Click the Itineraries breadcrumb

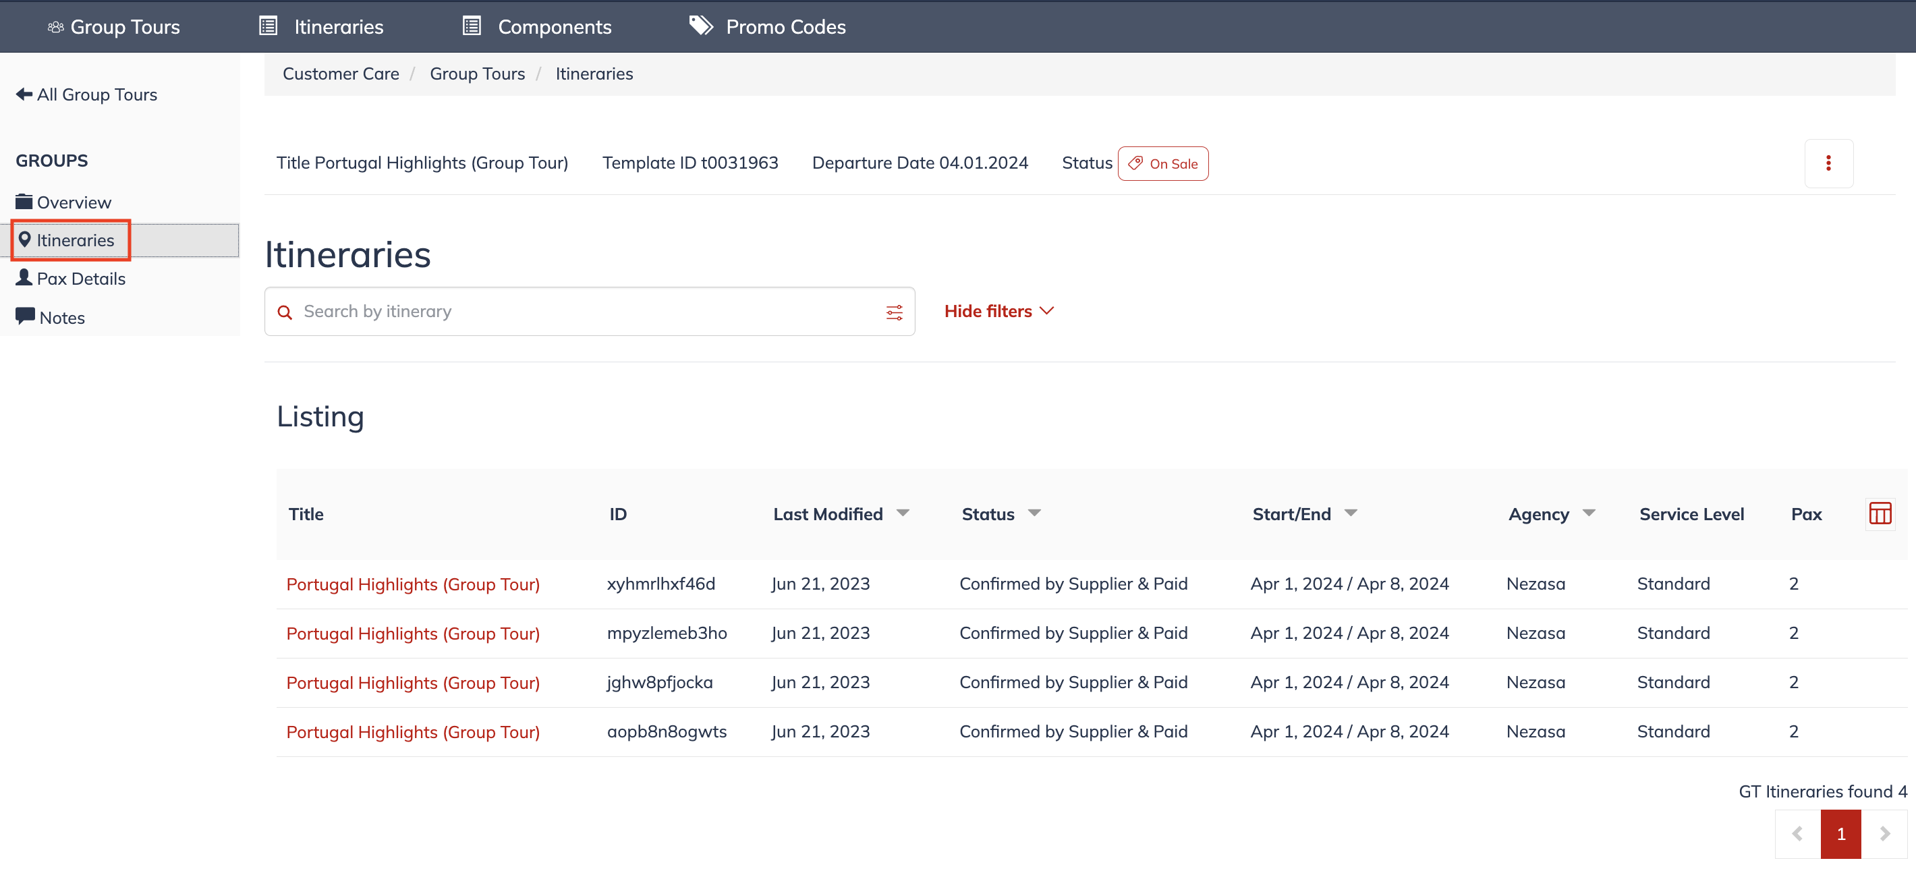pos(594,74)
